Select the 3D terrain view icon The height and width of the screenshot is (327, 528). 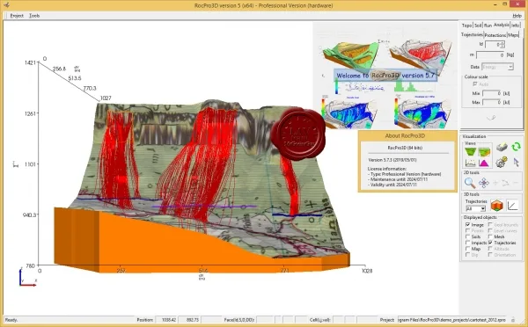(x=484, y=152)
